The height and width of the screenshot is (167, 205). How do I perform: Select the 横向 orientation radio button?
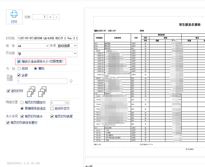pyautogui.click(x=35, y=68)
